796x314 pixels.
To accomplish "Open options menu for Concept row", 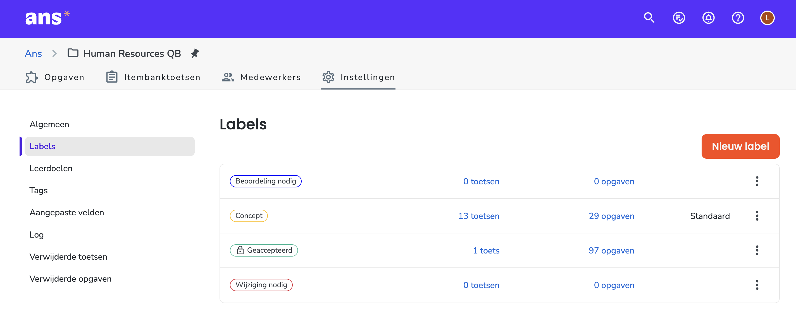I will click(x=757, y=216).
